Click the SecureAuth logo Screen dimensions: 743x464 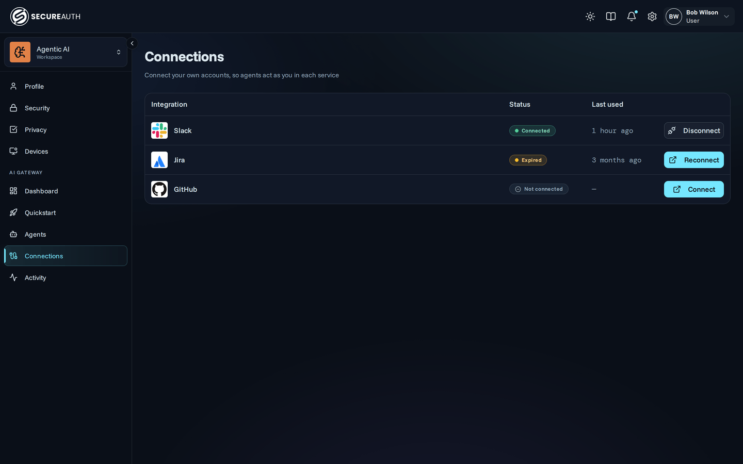coord(45,16)
